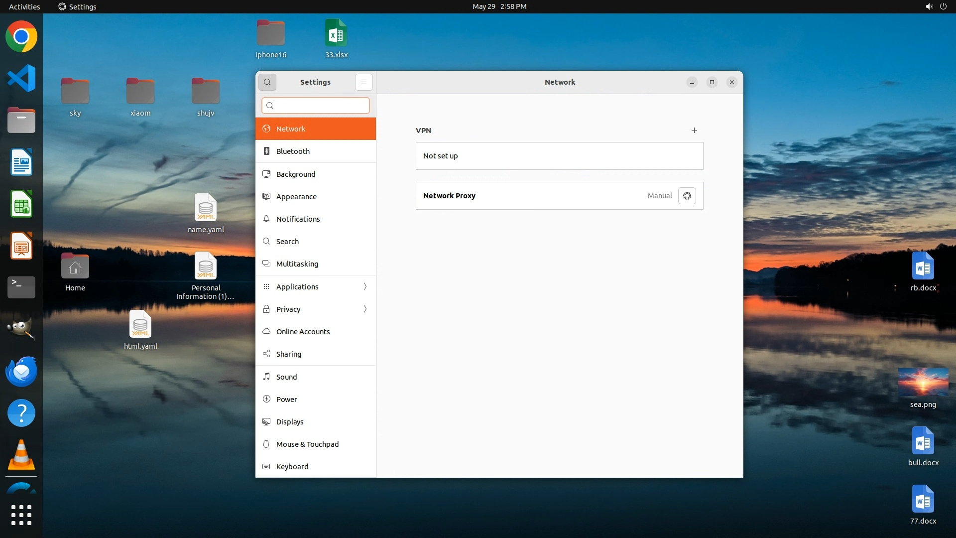This screenshot has width=956, height=538.
Task: Toggle the Settings search button
Action: click(x=267, y=82)
